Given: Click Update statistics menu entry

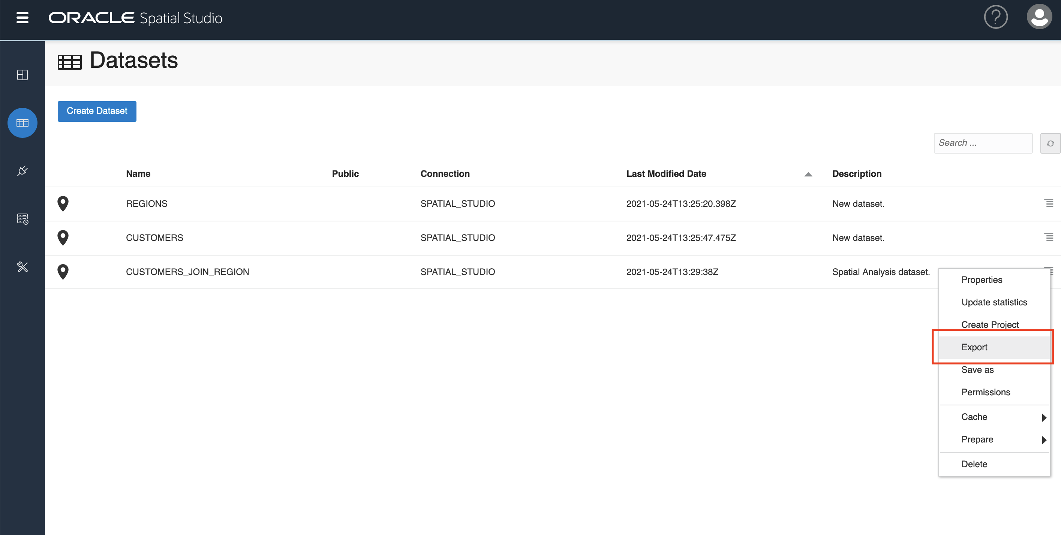Looking at the screenshot, I should pos(994,302).
